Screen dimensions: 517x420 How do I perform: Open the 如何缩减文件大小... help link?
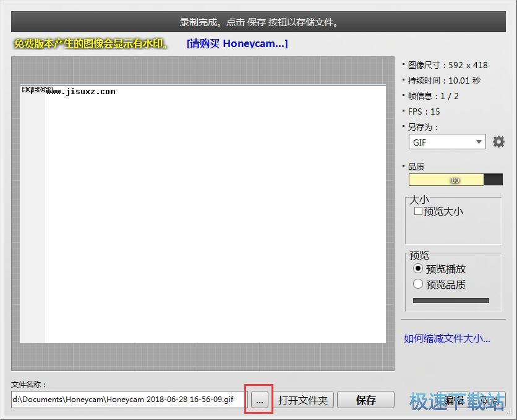tap(446, 338)
